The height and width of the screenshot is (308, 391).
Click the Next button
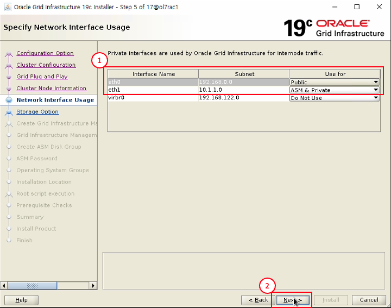[293, 300]
